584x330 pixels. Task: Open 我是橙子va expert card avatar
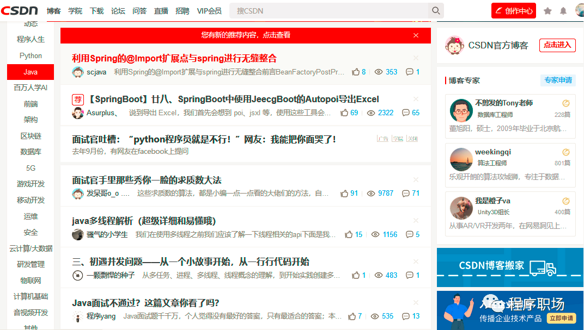tap(461, 208)
